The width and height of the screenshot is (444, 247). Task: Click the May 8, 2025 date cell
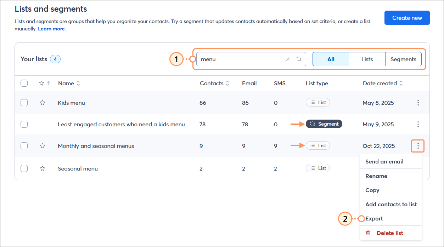378,103
